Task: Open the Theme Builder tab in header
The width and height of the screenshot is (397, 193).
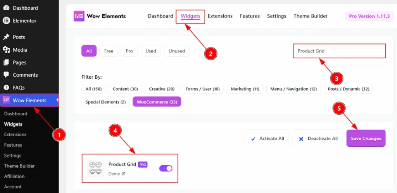Action: (x=311, y=16)
